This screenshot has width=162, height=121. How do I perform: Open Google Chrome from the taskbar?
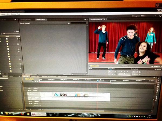tap(28, 114)
